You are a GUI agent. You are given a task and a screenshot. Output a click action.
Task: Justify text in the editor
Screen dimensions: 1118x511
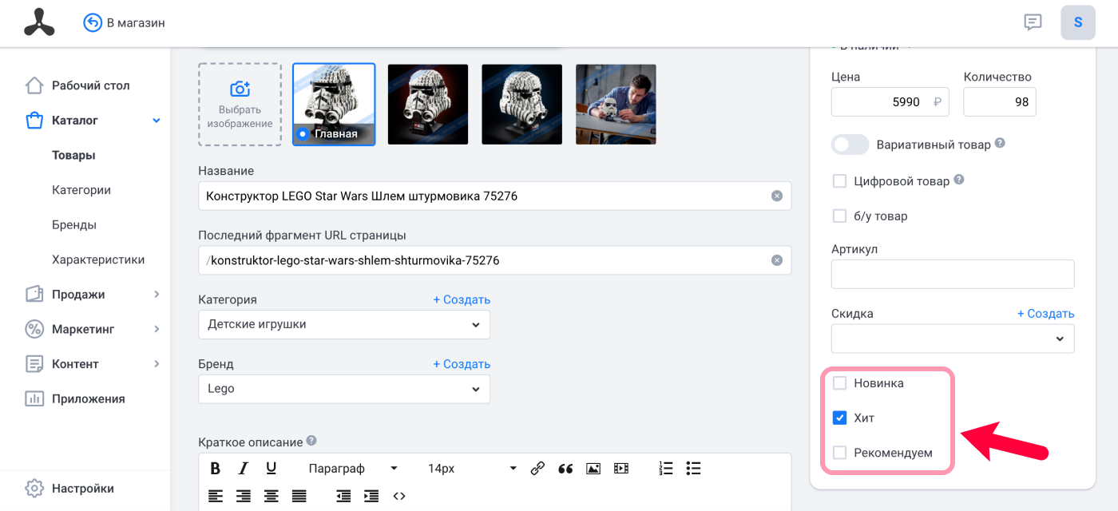pyautogui.click(x=299, y=496)
